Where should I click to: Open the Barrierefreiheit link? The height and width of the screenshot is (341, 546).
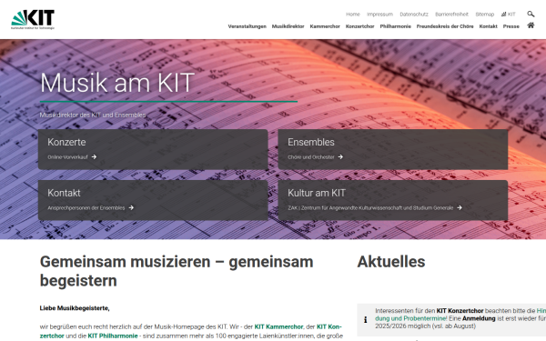pyautogui.click(x=451, y=15)
